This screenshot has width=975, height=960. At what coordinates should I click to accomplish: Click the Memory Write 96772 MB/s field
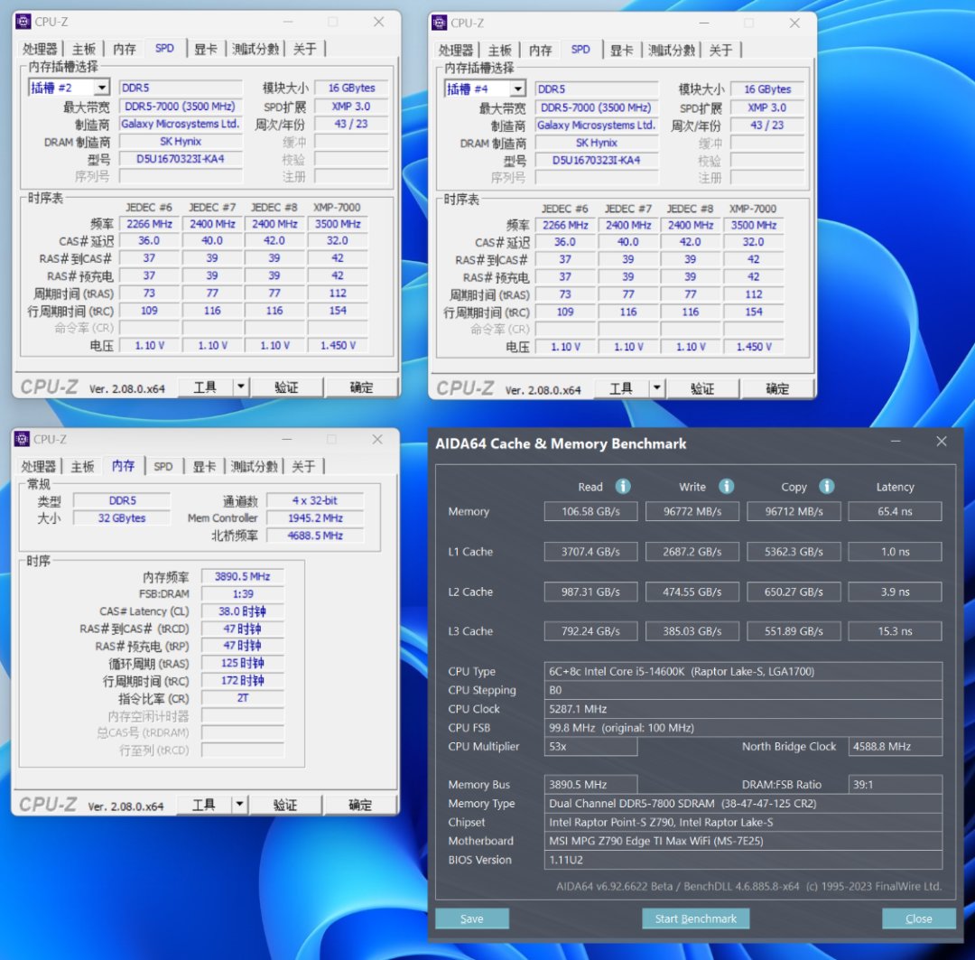(692, 511)
